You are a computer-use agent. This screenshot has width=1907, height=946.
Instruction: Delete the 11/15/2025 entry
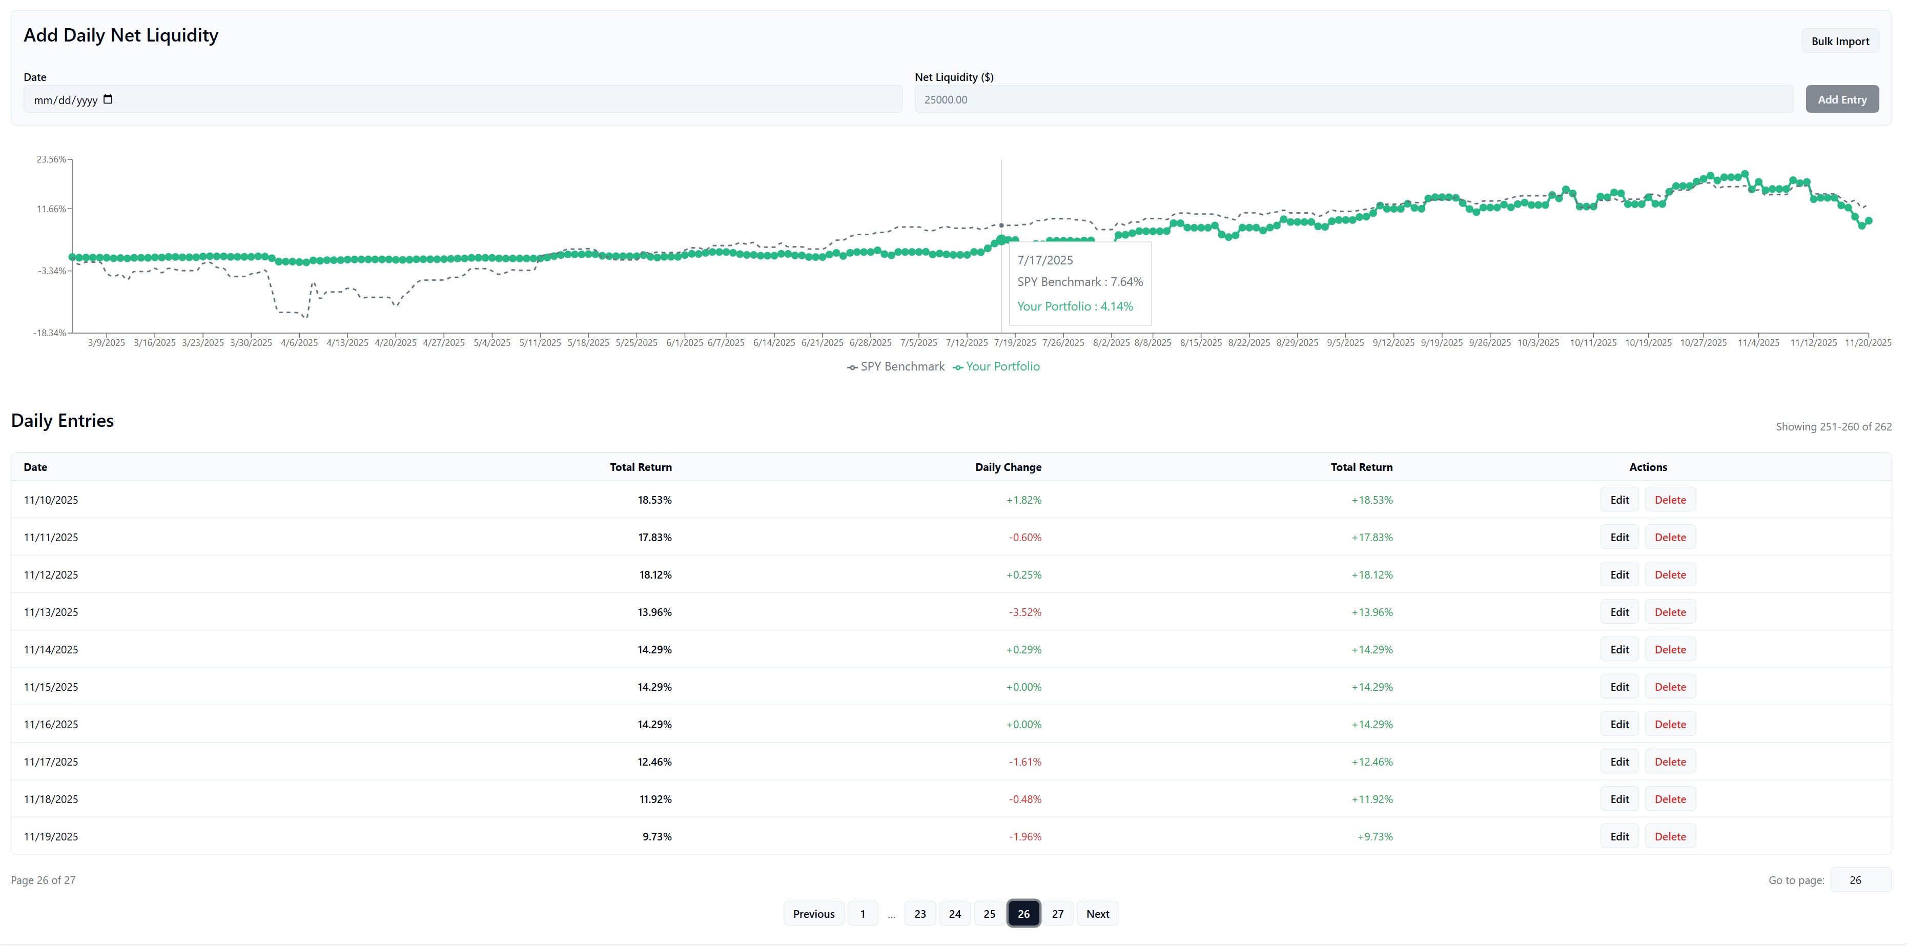(1670, 686)
